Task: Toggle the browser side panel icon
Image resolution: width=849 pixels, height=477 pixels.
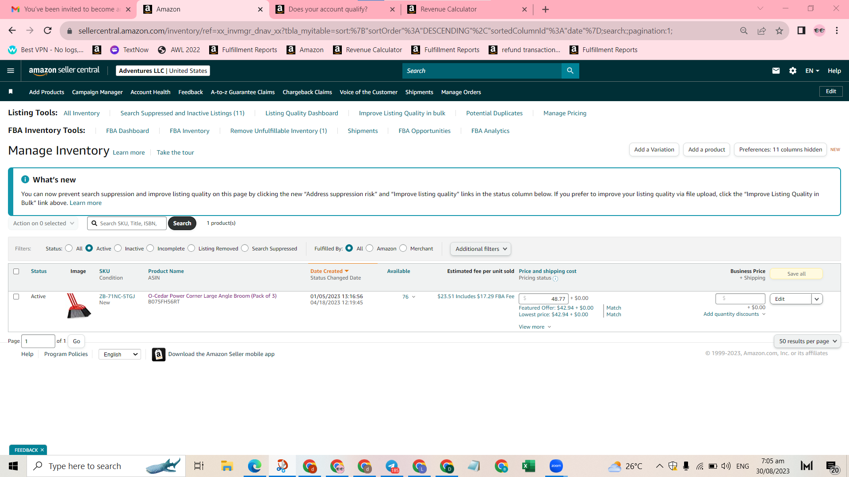Action: [801, 30]
